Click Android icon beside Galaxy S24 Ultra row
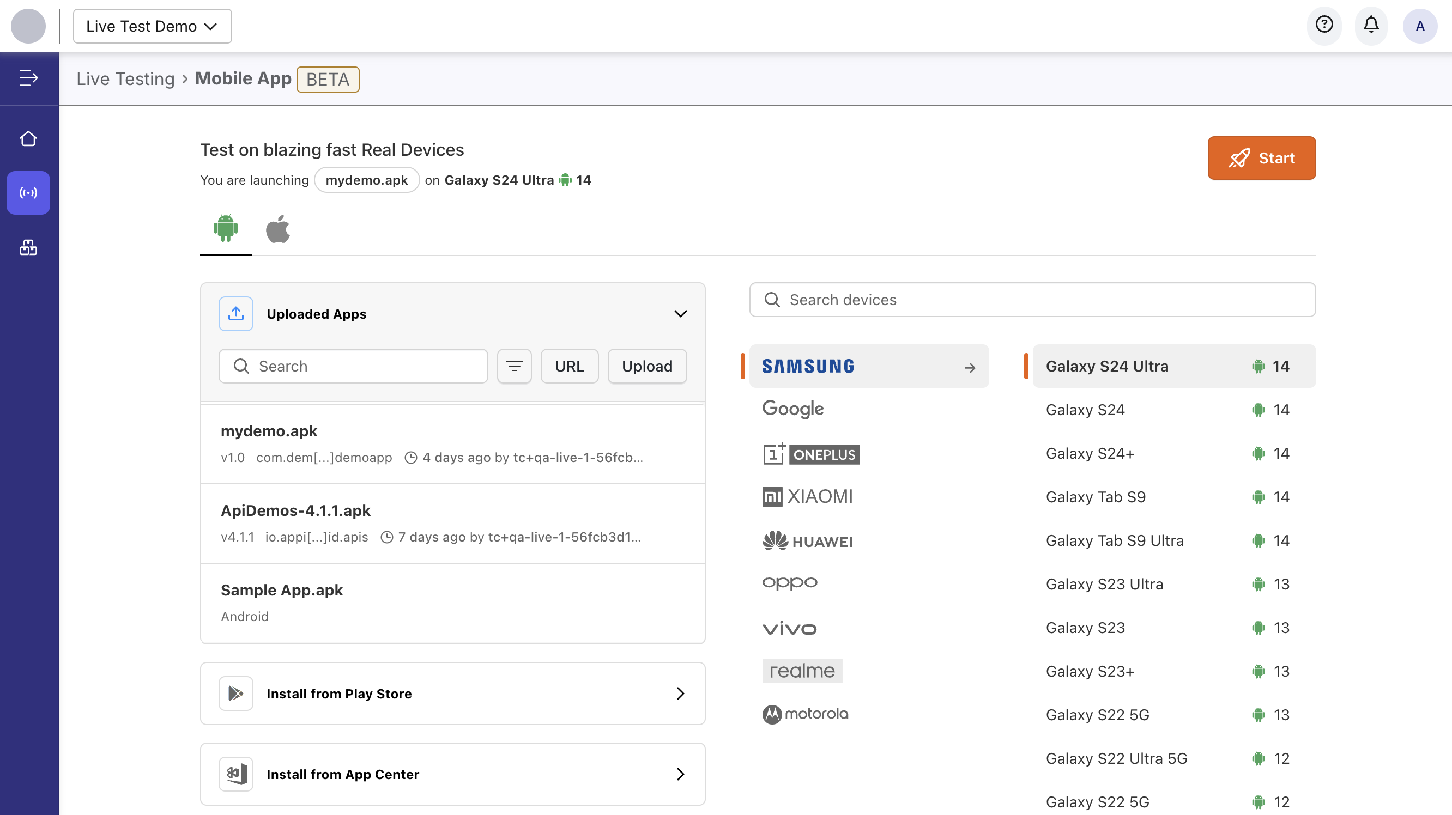This screenshot has width=1452, height=815. click(1258, 367)
